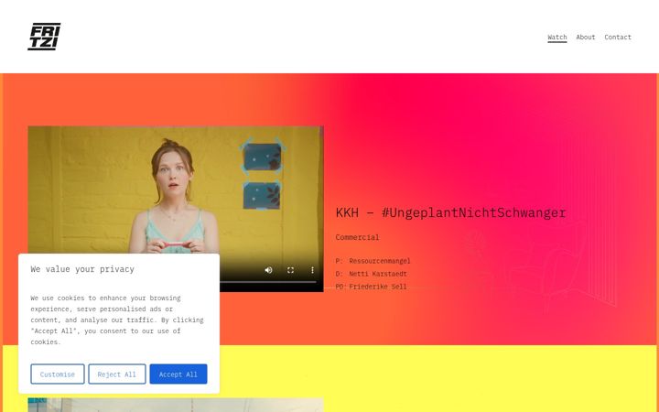659x412 pixels.
Task: Open the second video thumbnail below
Action: pyautogui.click(x=176, y=405)
